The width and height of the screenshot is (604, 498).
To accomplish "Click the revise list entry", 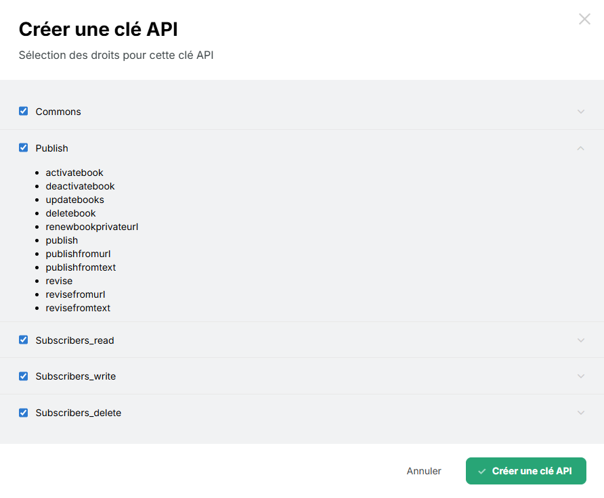I will (x=59, y=281).
